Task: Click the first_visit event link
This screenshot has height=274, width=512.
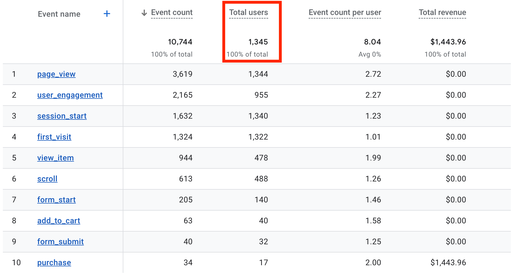Action: 54,137
